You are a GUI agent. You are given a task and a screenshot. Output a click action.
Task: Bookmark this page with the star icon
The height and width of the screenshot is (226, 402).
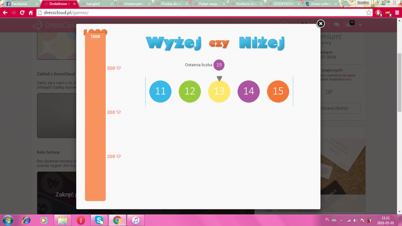pos(369,13)
